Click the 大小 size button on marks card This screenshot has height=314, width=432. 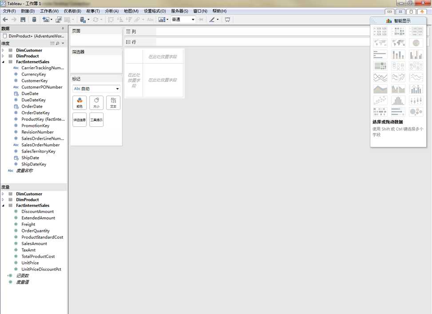pos(96,103)
